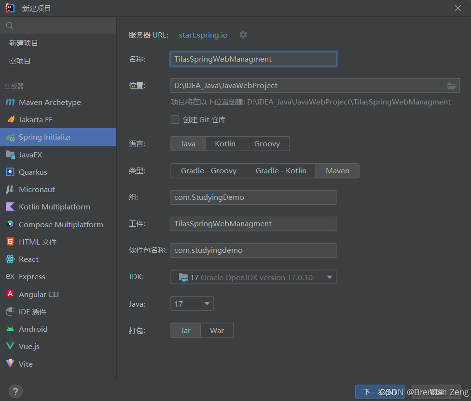471x401 pixels.
Task: Click the search magnifier icon
Action: tap(10, 26)
